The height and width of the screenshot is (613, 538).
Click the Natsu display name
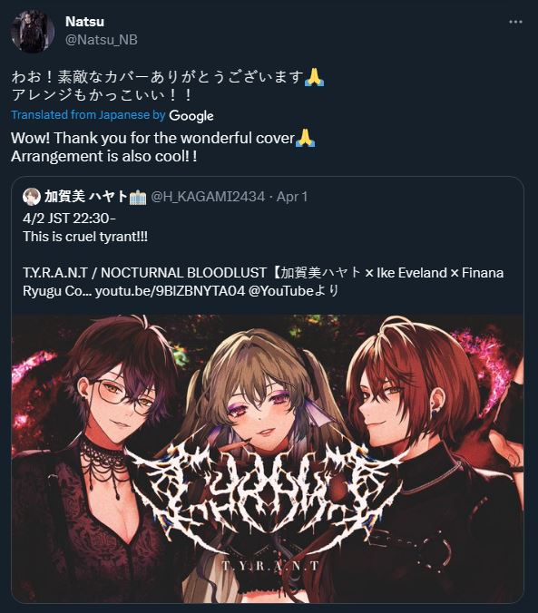[x=84, y=22]
